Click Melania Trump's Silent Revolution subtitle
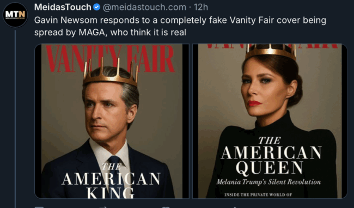 point(268,182)
